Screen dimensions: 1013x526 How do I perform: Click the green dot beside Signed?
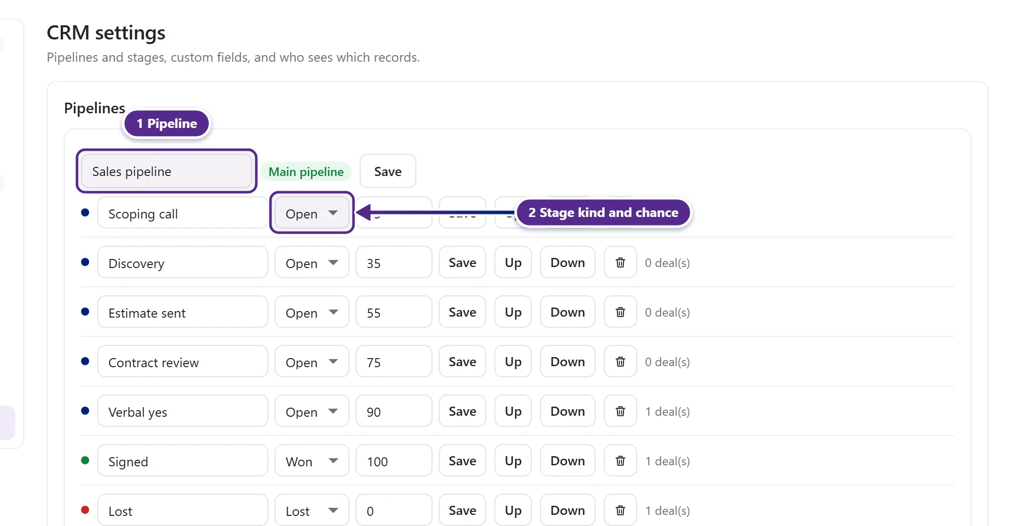pos(85,460)
